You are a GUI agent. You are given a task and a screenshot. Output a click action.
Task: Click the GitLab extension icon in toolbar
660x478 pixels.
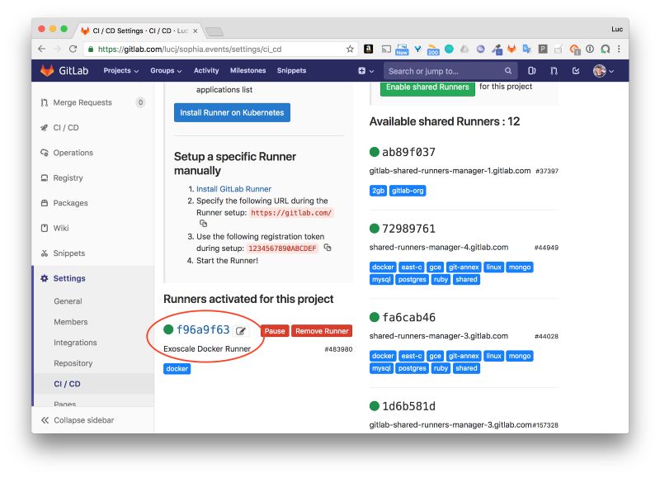511,49
